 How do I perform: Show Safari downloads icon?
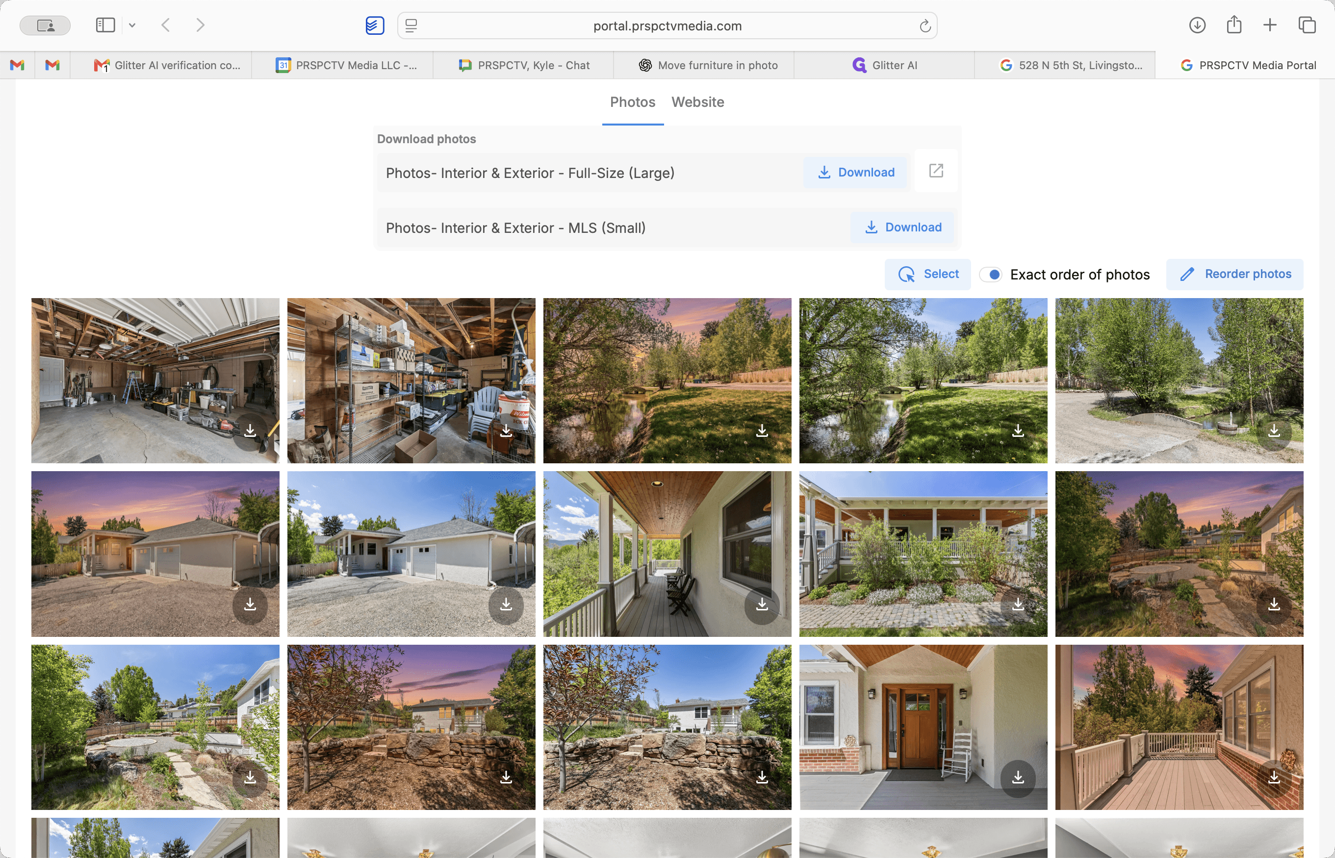tap(1197, 25)
